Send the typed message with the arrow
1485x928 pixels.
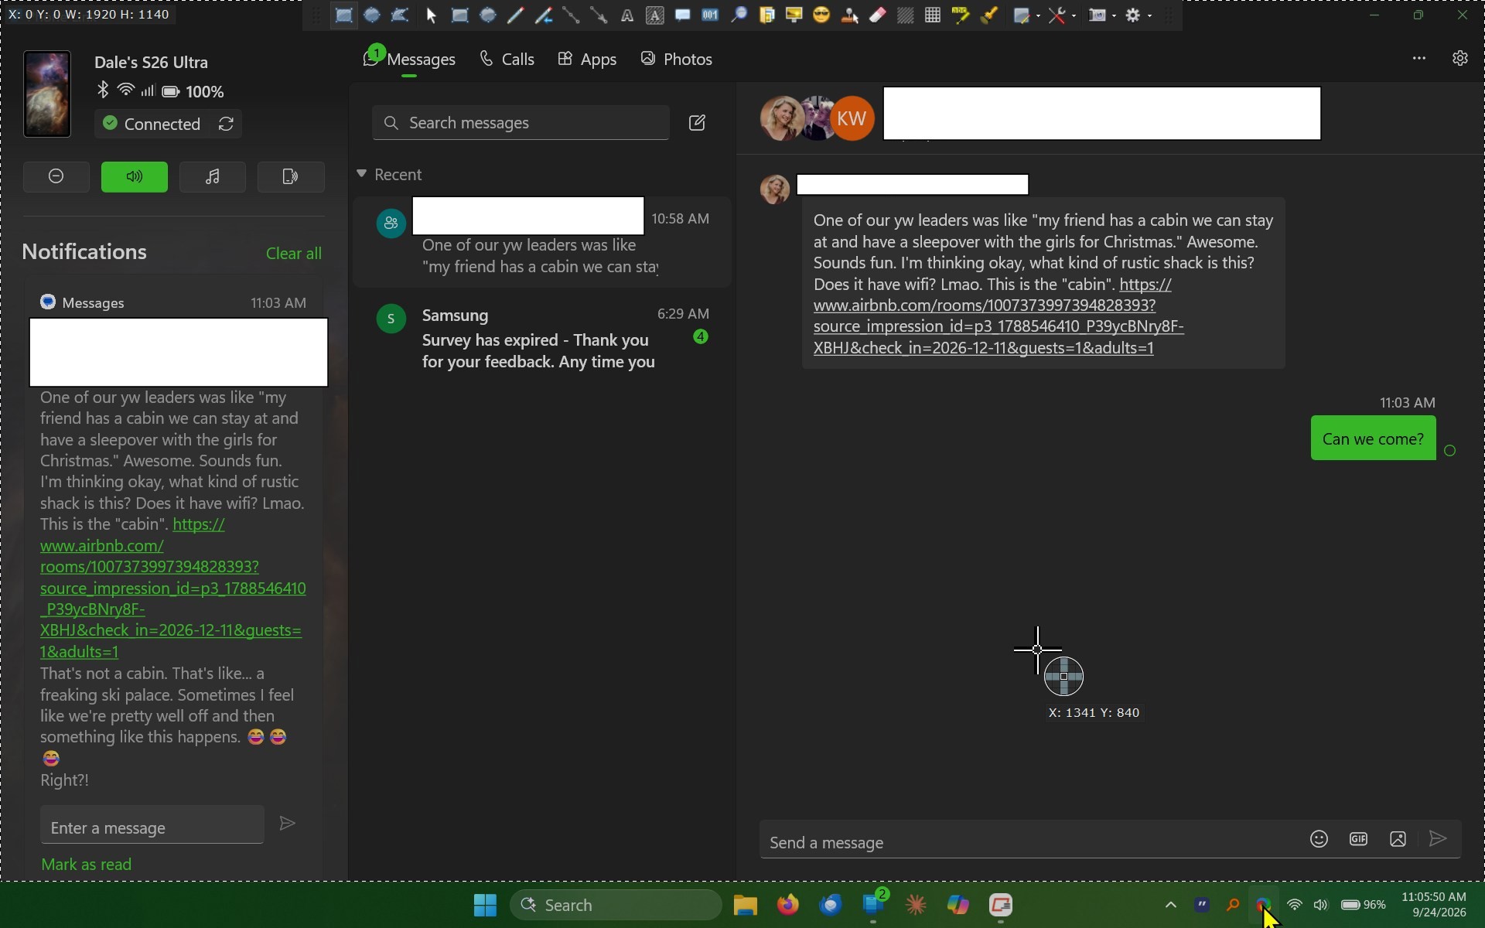pos(1438,839)
